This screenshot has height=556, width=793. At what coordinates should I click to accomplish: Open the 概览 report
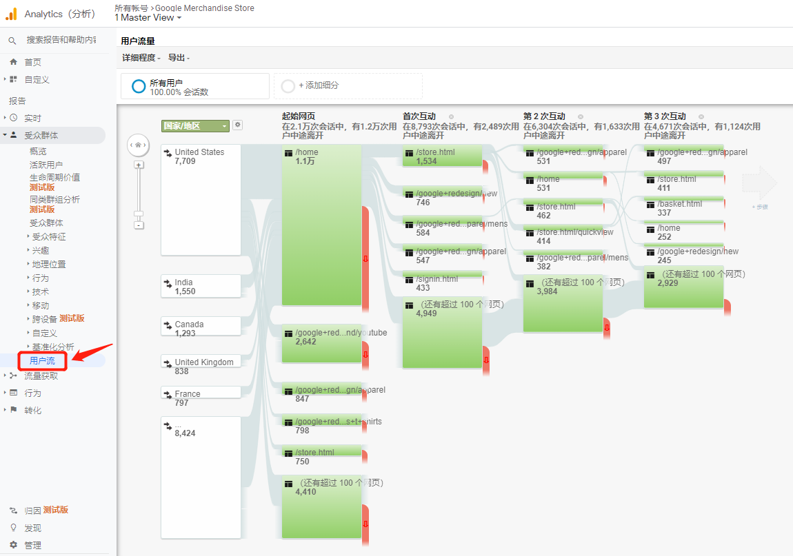point(38,151)
